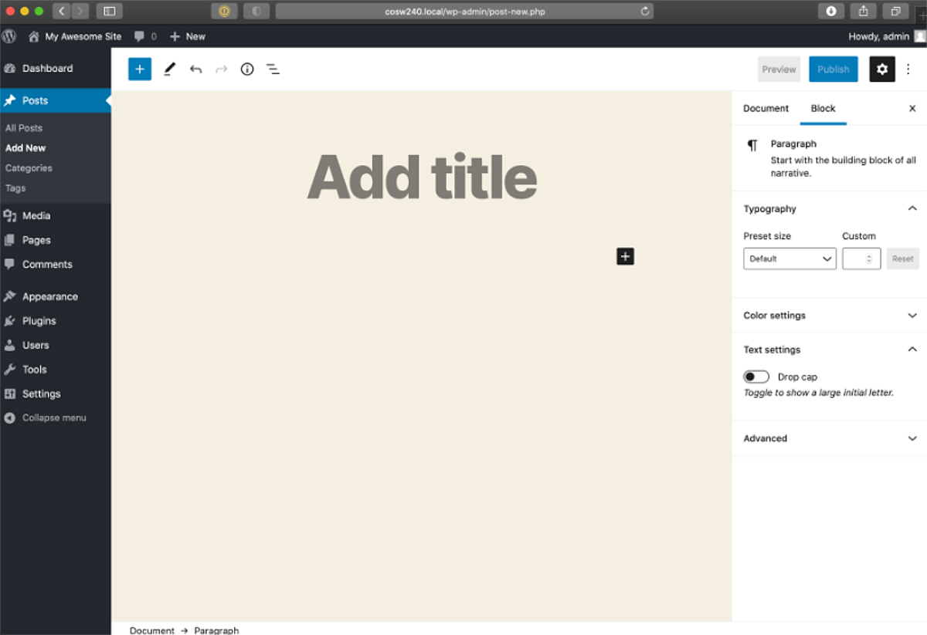Open content structure details icon
Image resolution: width=927 pixels, height=635 pixels.
pos(246,69)
